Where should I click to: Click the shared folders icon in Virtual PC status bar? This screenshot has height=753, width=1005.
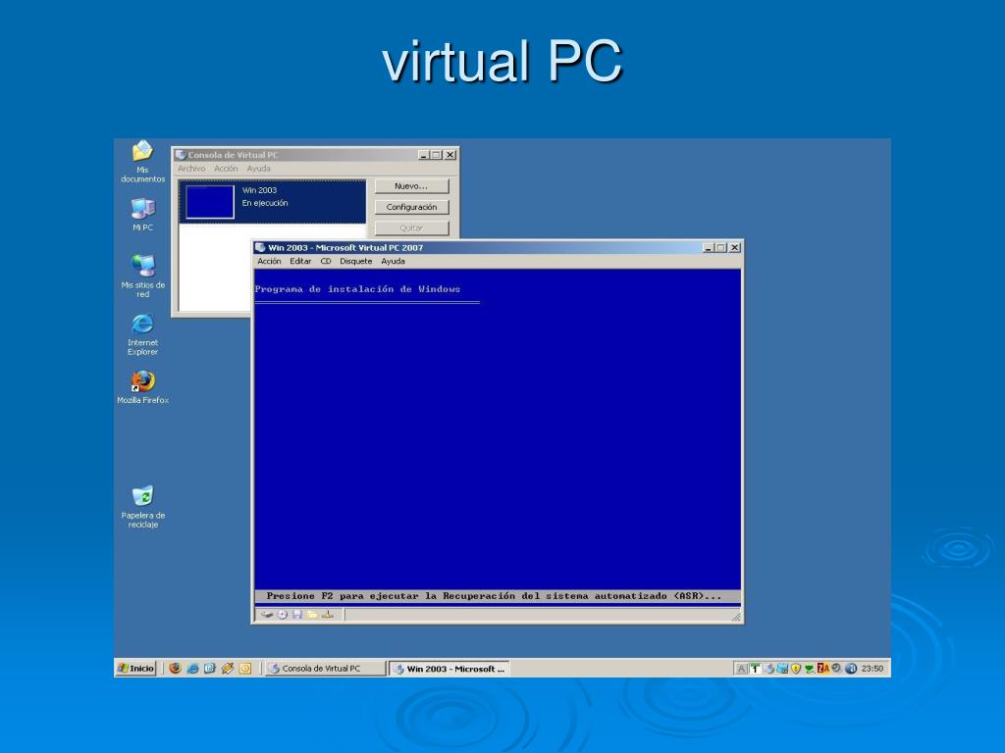pos(312,615)
